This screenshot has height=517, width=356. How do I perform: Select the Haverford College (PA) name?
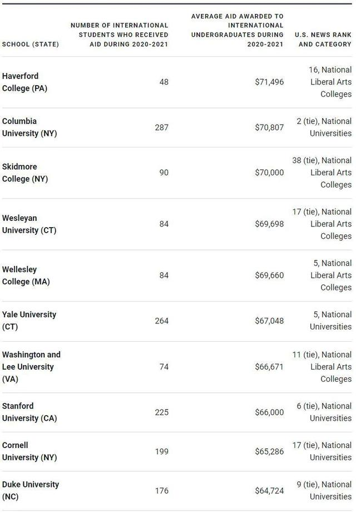coord(24,82)
